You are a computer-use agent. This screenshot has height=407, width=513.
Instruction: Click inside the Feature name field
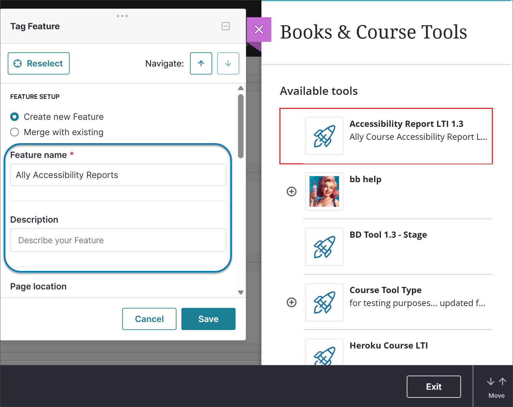point(118,175)
